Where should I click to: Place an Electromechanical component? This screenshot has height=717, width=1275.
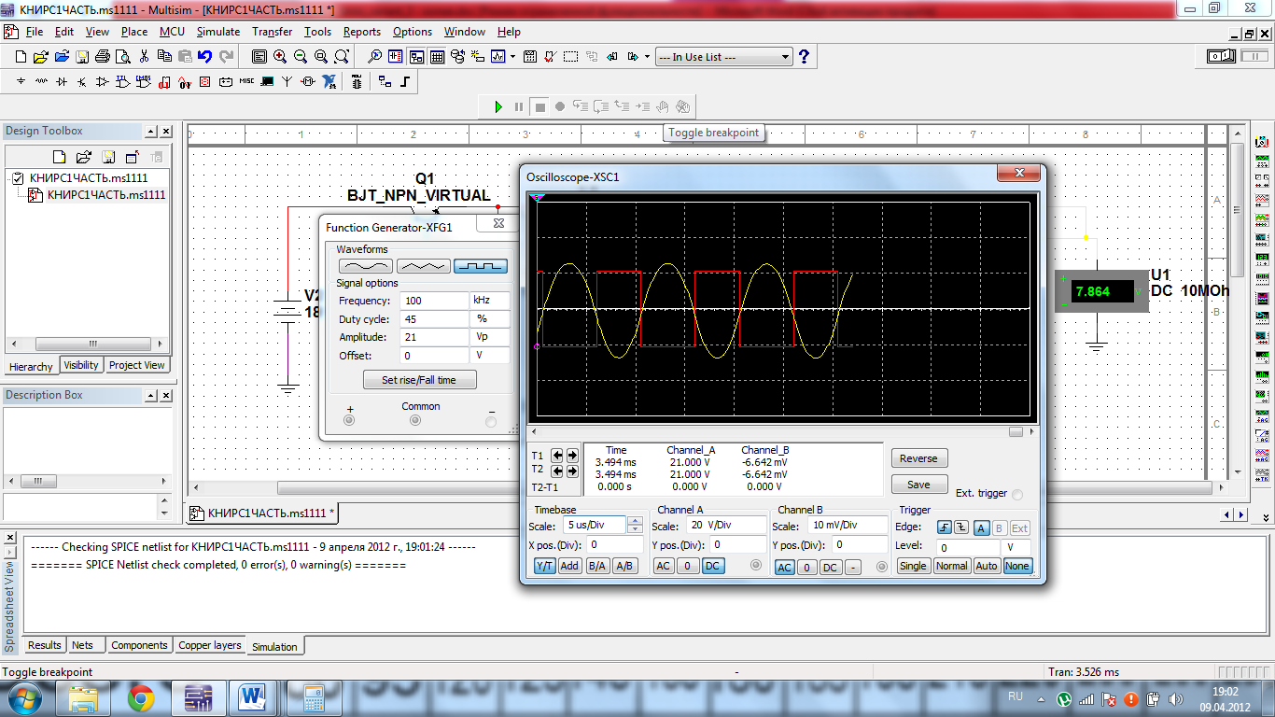tap(308, 82)
